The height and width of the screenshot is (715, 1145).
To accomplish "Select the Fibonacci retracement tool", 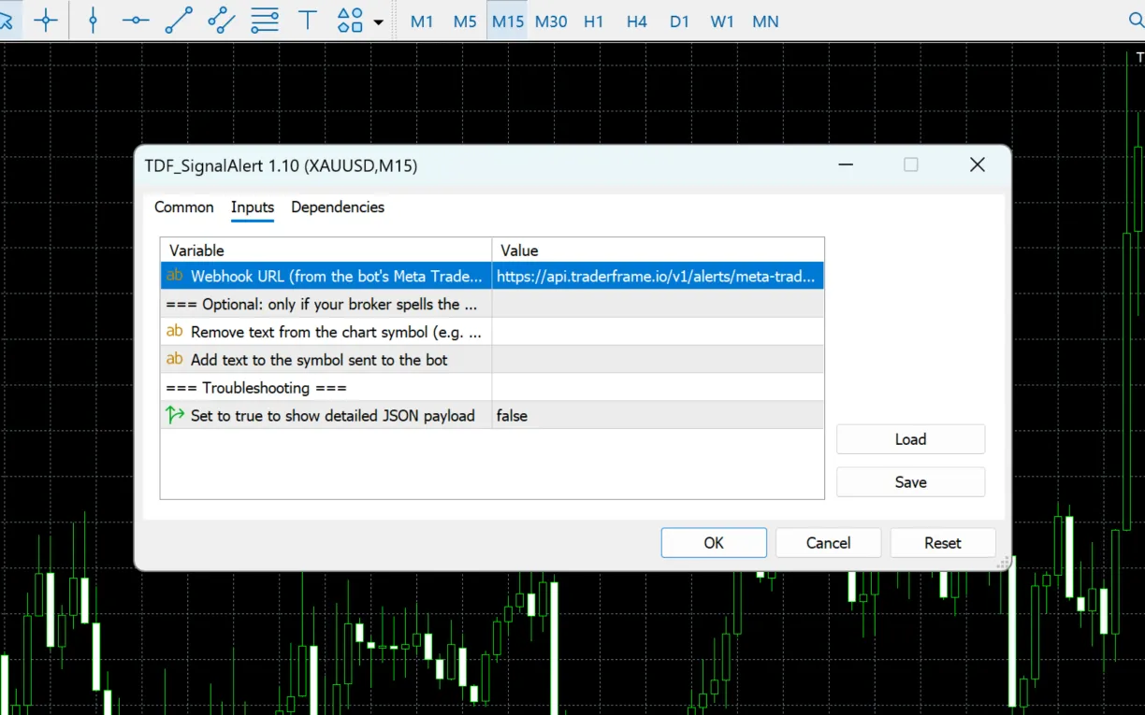I will (x=265, y=21).
